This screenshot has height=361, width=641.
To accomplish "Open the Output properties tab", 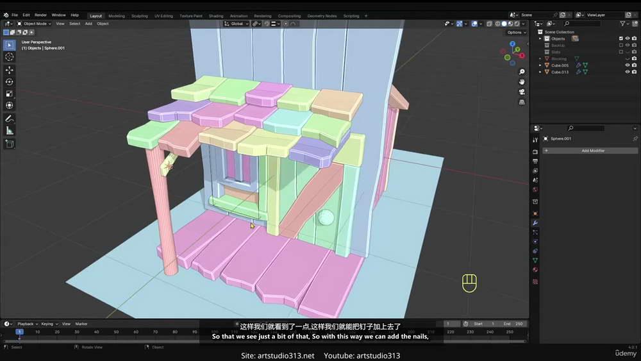I will [535, 162].
